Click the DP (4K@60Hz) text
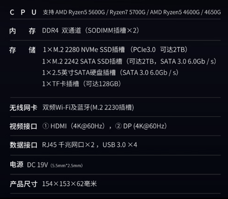The height and width of the screenshot is (199, 228). tap(144, 126)
